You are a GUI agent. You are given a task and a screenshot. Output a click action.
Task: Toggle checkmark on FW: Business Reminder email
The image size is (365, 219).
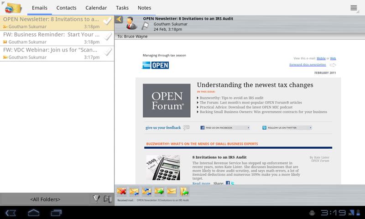pyautogui.click(x=107, y=36)
